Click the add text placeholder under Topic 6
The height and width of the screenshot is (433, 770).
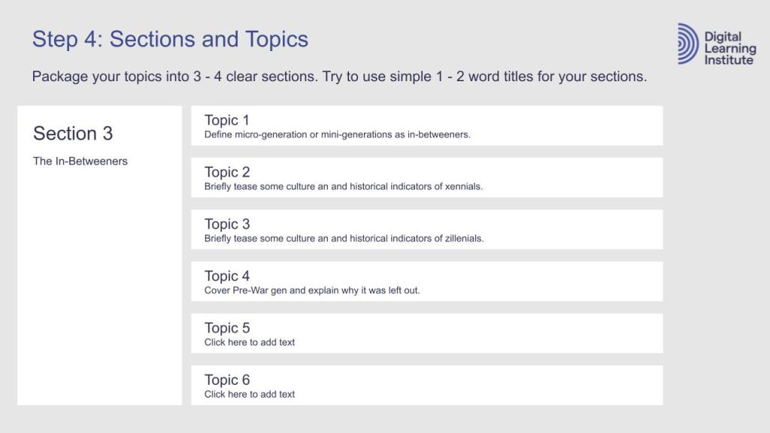250,394
